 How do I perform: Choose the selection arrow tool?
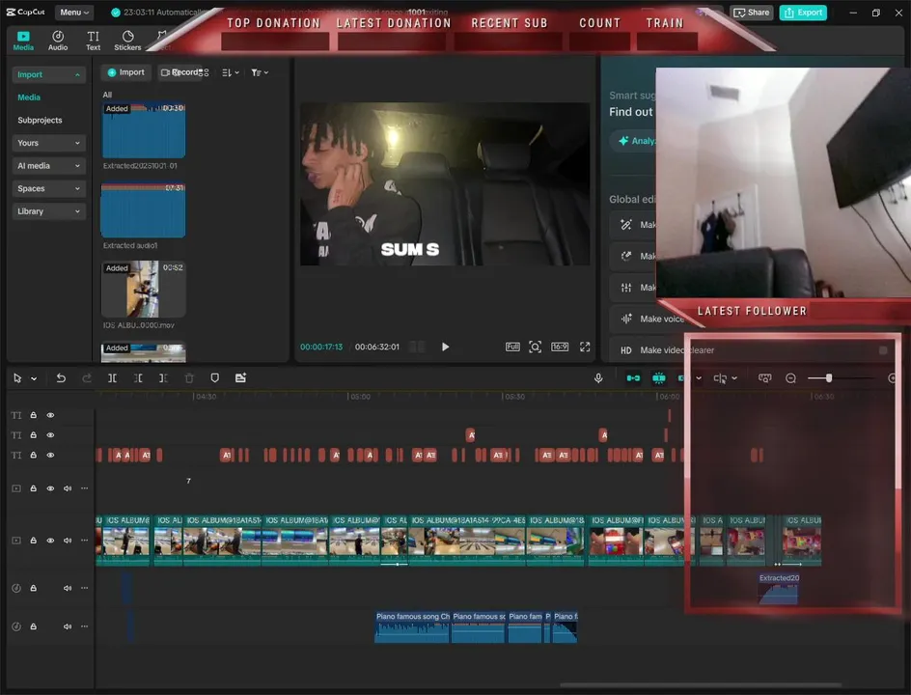coord(17,378)
